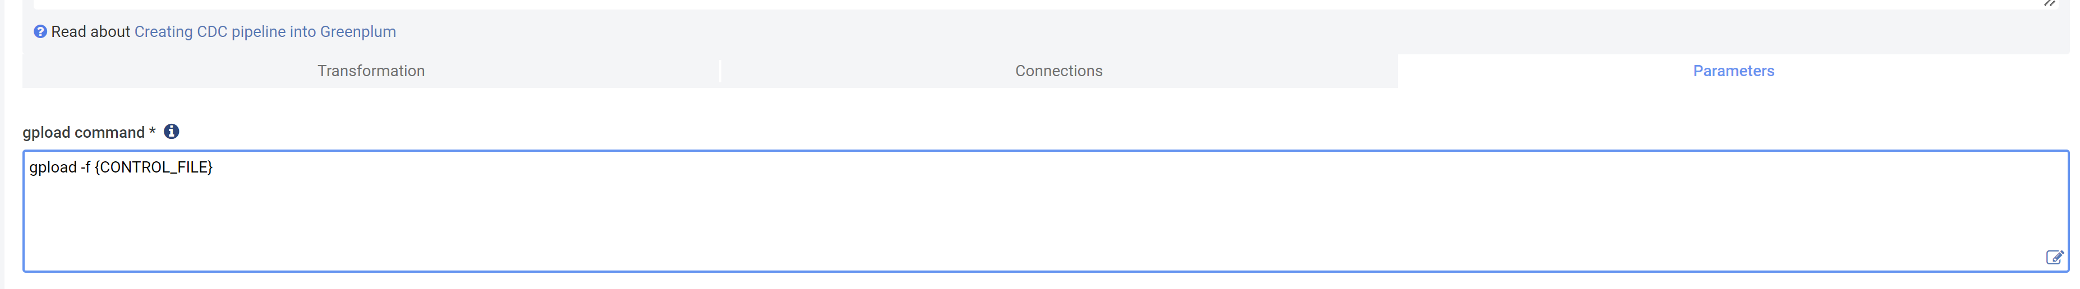This screenshot has width=2080, height=289.
Task: Click the word Greenplum in the help link
Action: coord(358,31)
